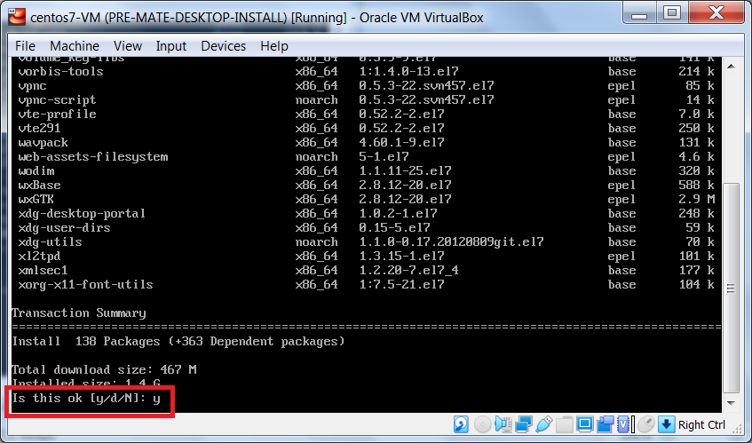Open the Machine menu

point(75,46)
